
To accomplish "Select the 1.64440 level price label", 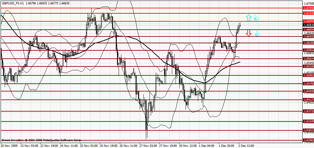I will tap(309, 91).
